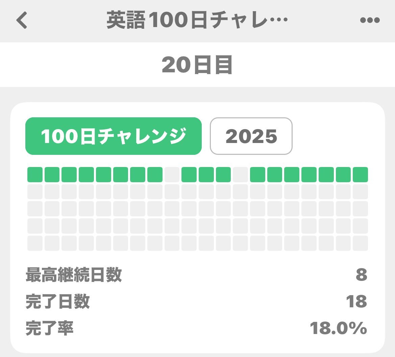This screenshot has width=395, height=357.
Task: Tap the first green day square
Action: (35, 174)
